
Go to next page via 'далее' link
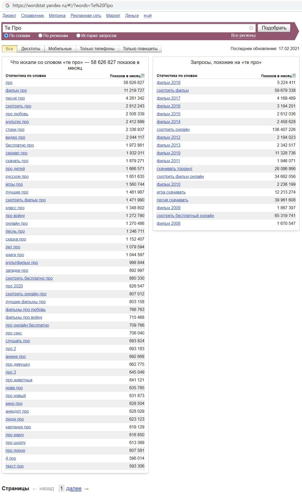[x=74, y=488]
